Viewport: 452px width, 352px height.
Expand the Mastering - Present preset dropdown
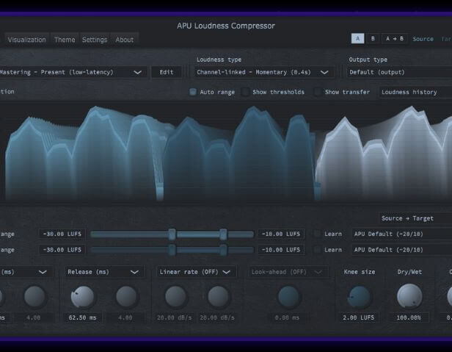coord(73,72)
